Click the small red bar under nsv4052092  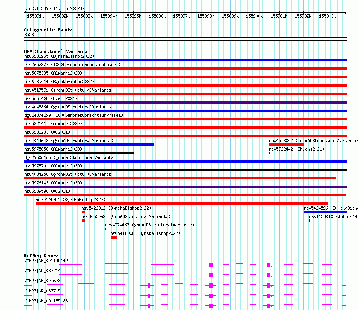tap(83, 220)
